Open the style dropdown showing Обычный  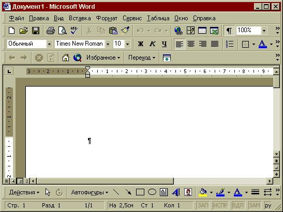pos(49,44)
